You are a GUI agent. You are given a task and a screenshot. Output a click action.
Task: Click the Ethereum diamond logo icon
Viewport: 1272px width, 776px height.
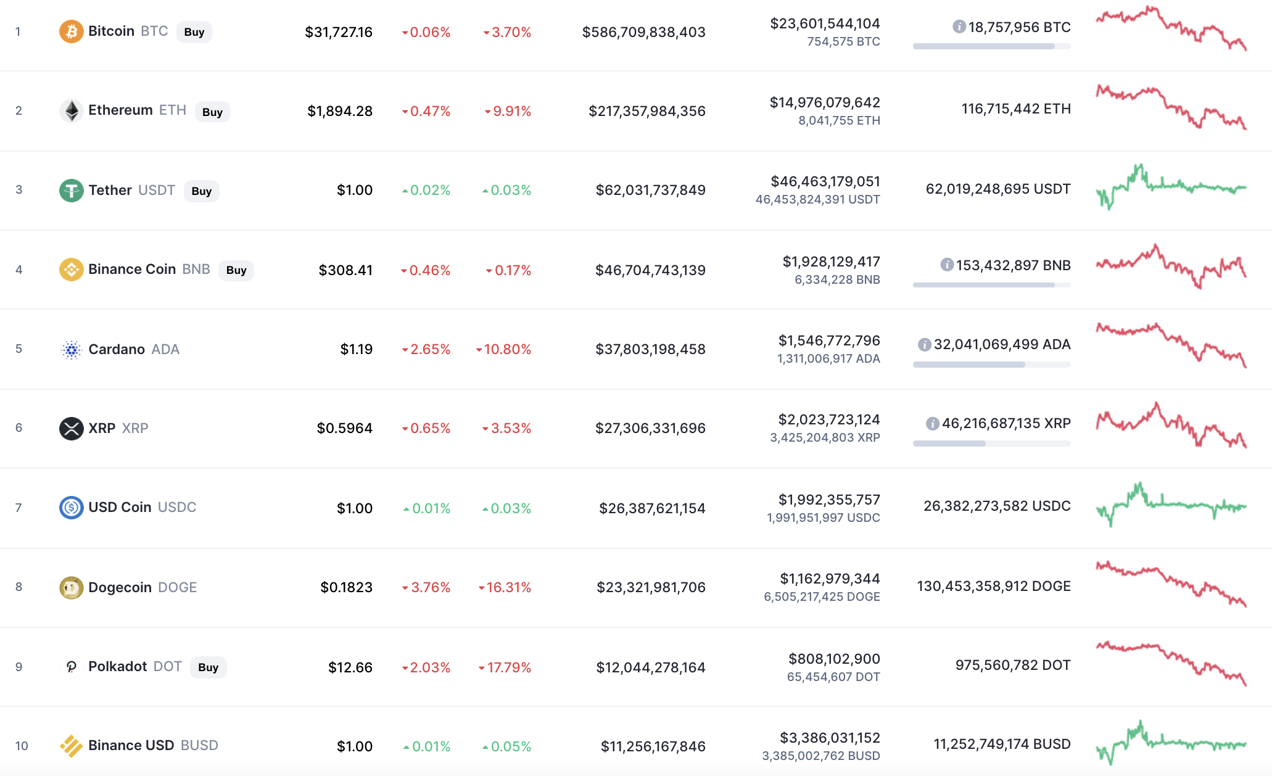(72, 111)
